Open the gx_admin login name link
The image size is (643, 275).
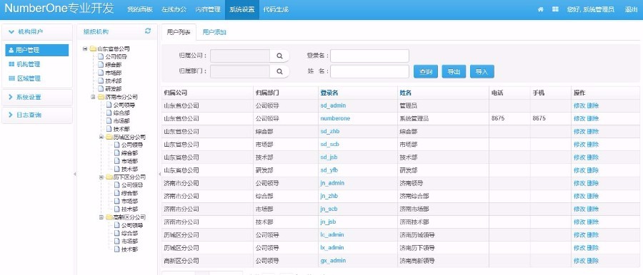coord(333,261)
